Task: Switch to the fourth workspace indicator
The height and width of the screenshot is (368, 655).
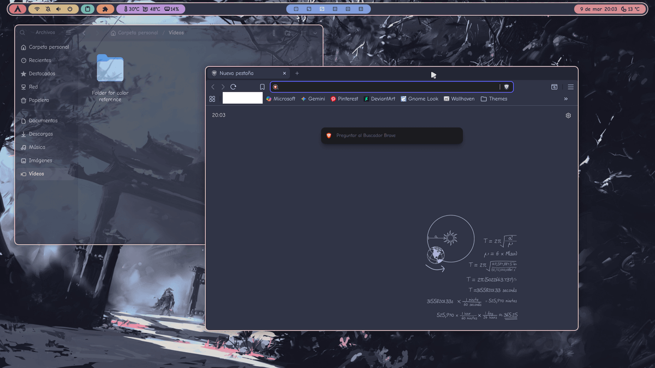Action: [335, 9]
